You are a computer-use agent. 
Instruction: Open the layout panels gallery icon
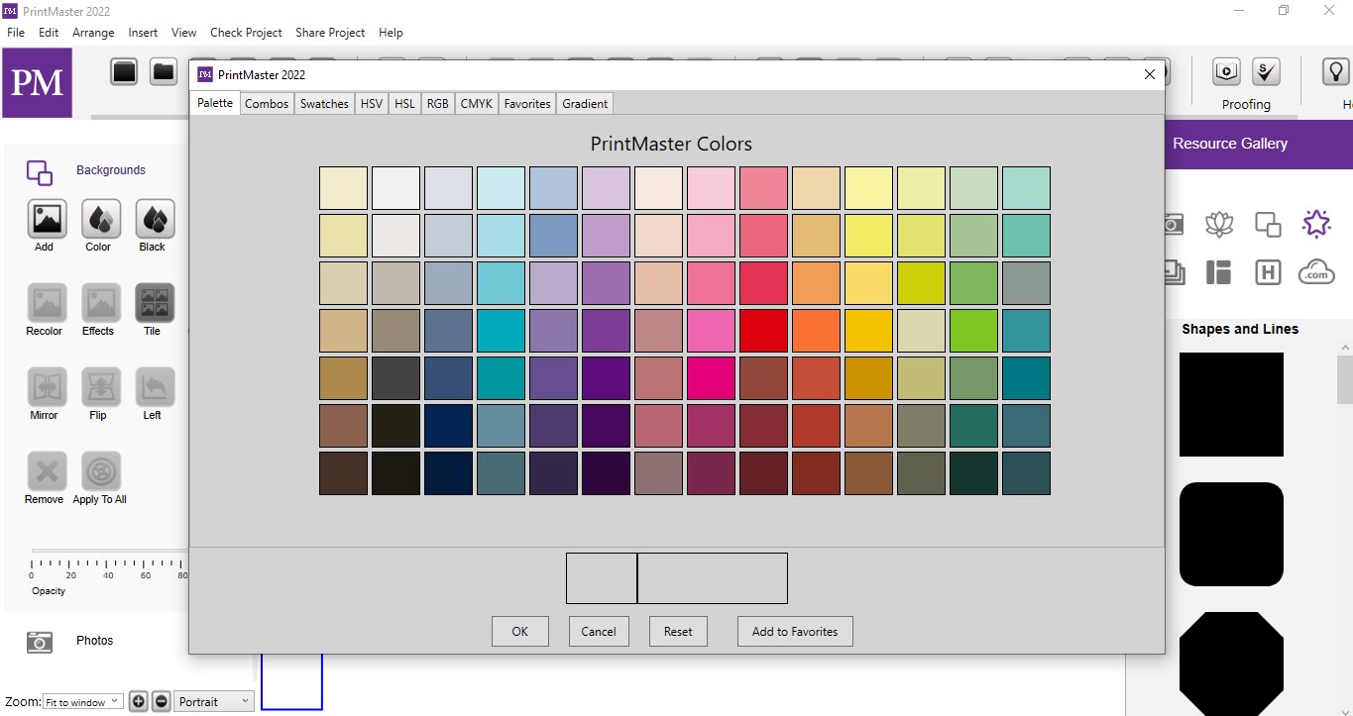coord(1219,272)
